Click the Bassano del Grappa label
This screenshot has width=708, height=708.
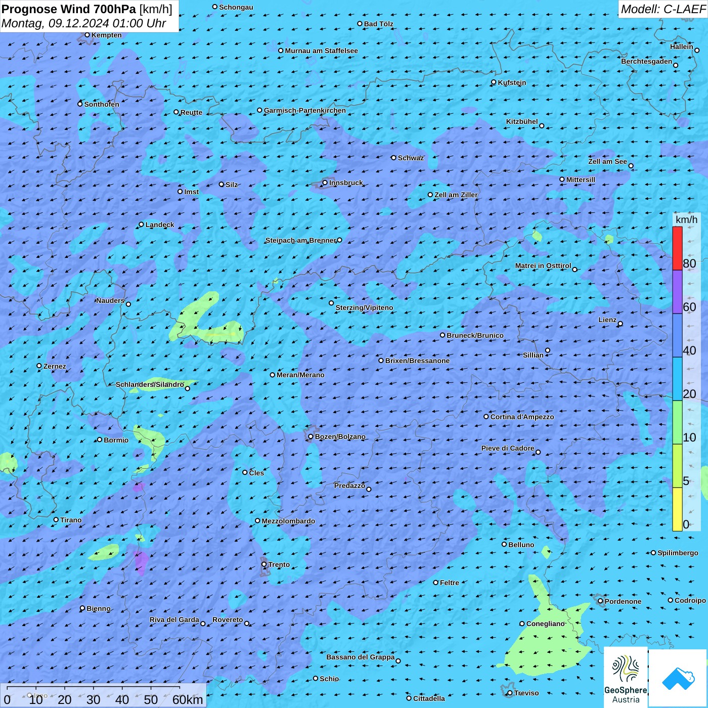coord(360,657)
